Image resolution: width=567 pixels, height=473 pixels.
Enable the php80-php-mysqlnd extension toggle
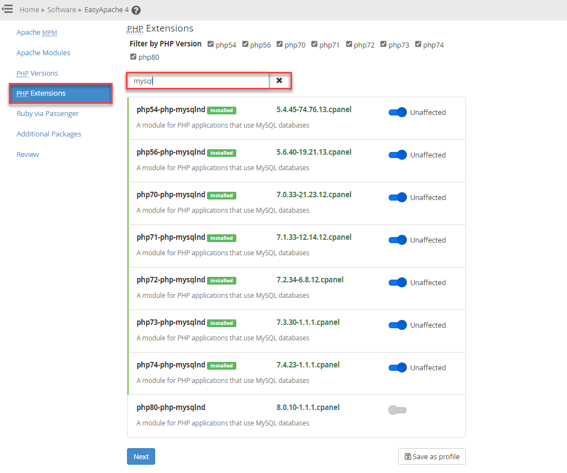[x=397, y=409]
